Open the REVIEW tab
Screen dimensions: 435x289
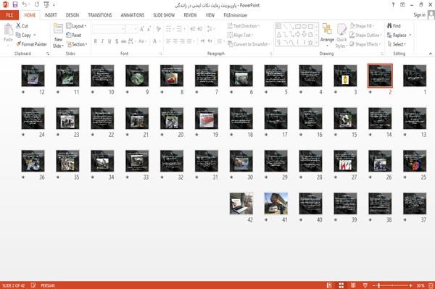pyautogui.click(x=190, y=15)
